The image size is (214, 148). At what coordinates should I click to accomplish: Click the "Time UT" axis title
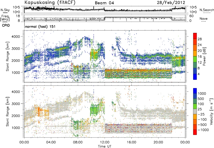(105, 146)
